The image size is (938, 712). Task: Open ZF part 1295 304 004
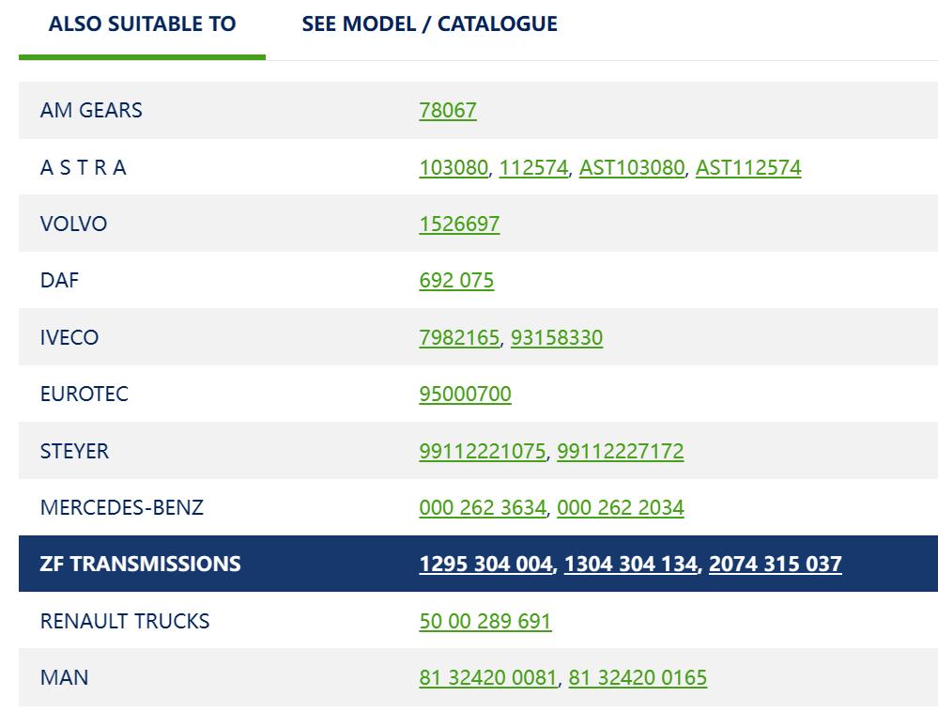(485, 565)
